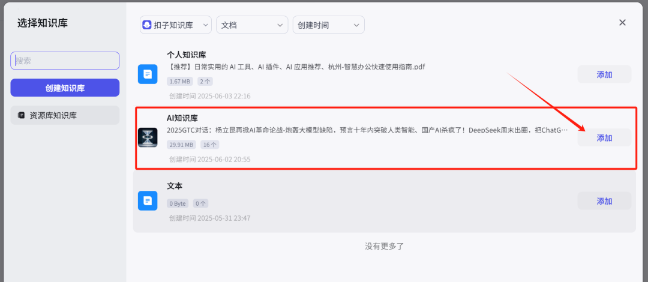Click the 1.67 MB size tag

click(x=180, y=82)
